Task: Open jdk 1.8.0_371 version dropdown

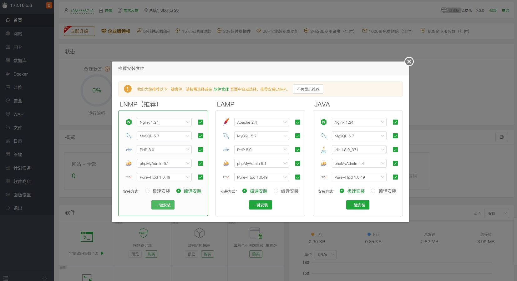Action: 359,150
